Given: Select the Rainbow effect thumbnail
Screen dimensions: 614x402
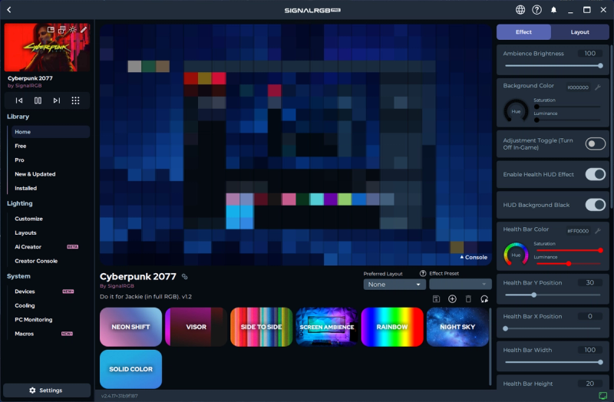Looking at the screenshot, I should tap(392, 327).
